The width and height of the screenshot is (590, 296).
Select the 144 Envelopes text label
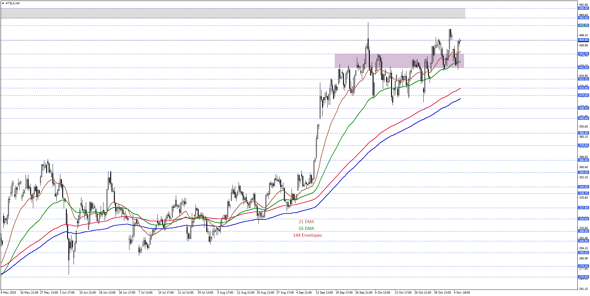coord(307,235)
